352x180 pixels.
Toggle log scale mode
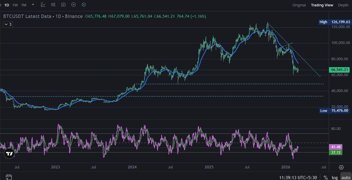[335, 177]
